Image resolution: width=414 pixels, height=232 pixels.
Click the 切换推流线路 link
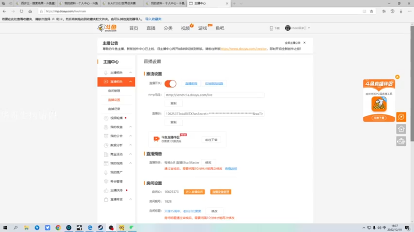(x=214, y=84)
